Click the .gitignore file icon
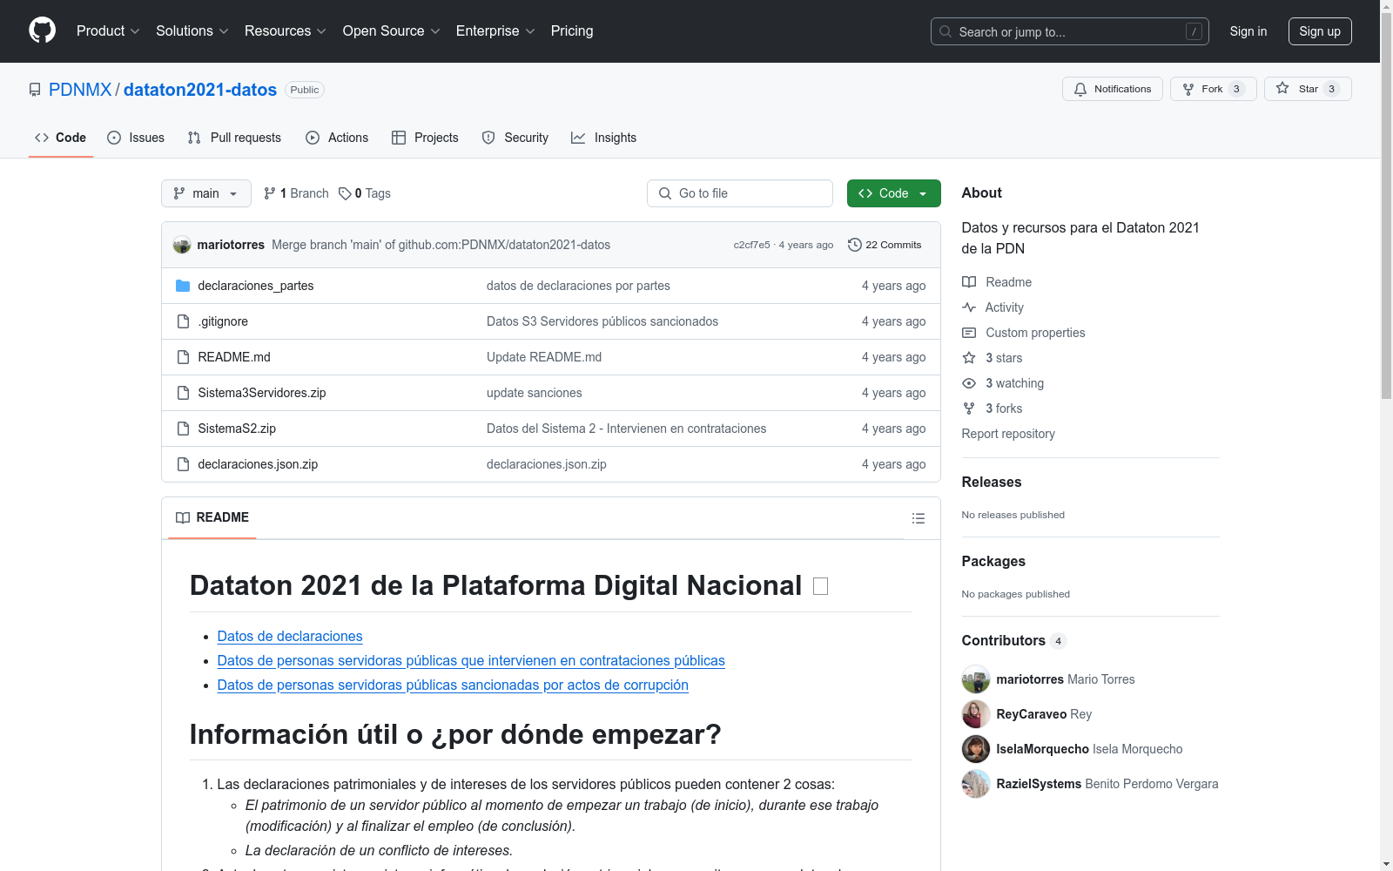The height and width of the screenshot is (871, 1393). [183, 321]
